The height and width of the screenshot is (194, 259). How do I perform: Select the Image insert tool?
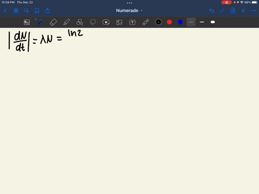(119, 22)
